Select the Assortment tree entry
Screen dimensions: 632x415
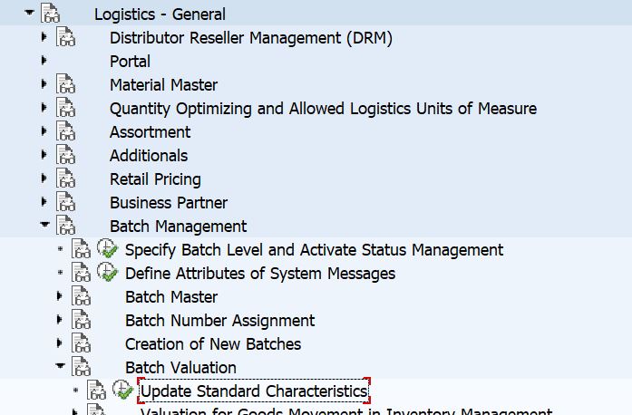coord(150,131)
